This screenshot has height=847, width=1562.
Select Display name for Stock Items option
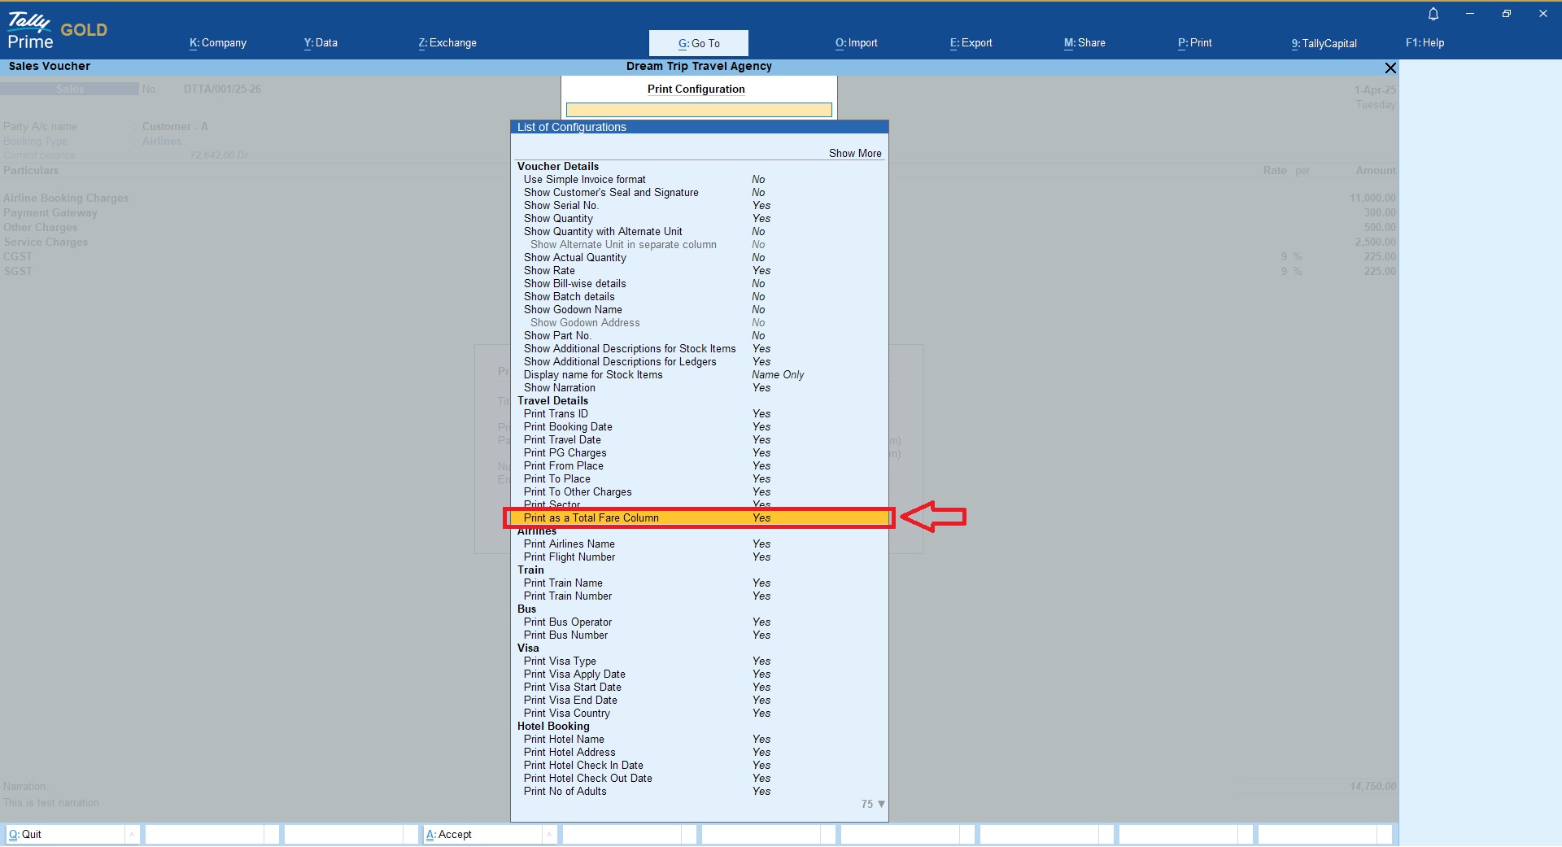coord(593,375)
